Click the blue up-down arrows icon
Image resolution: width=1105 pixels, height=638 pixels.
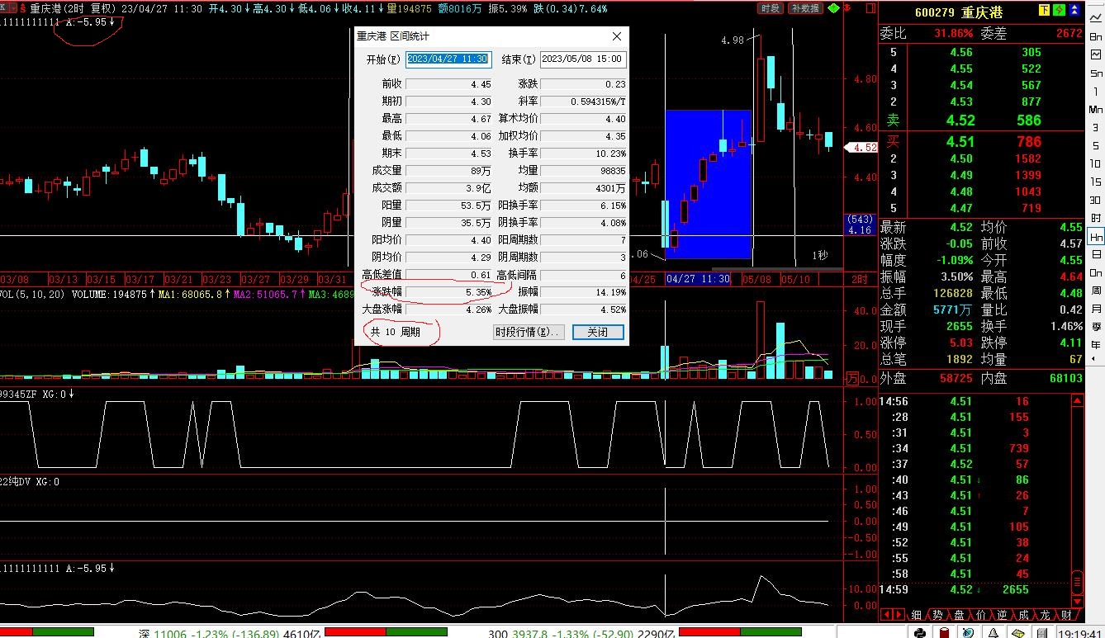tap(1075, 10)
